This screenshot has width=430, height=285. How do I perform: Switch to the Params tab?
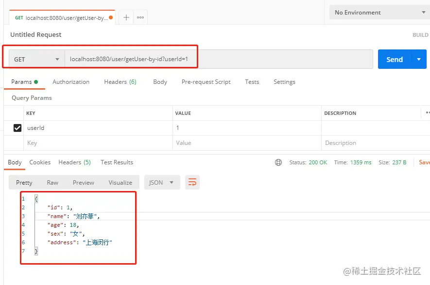24,82
